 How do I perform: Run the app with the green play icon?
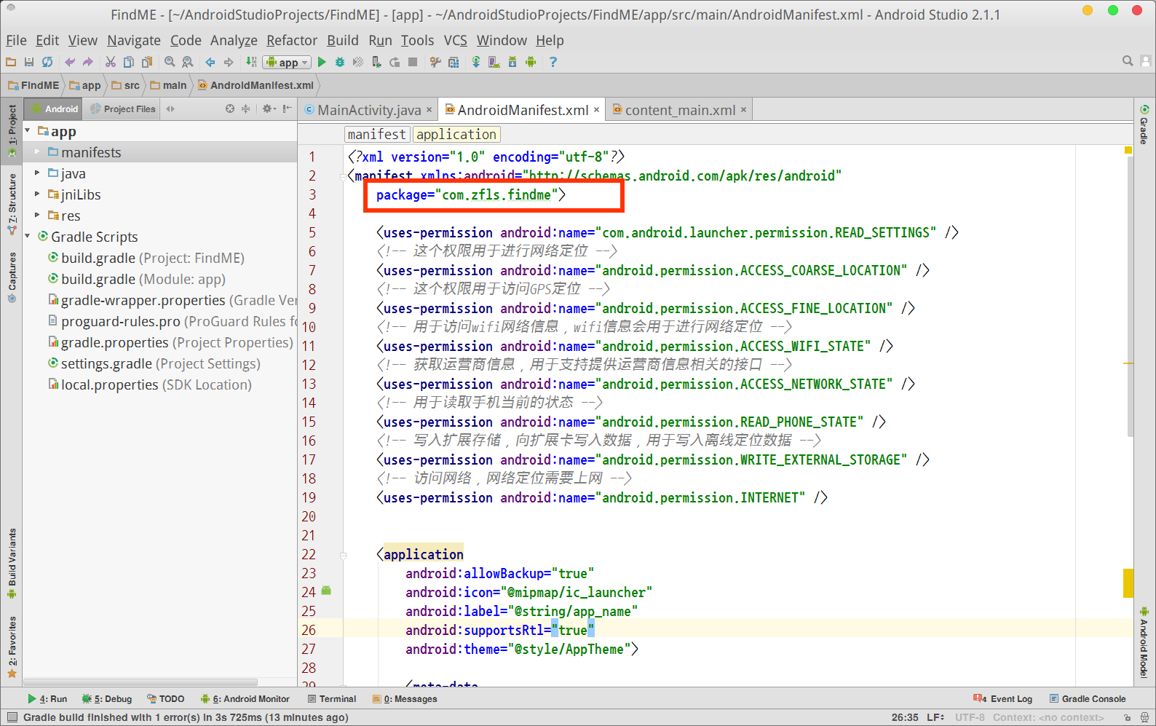(322, 62)
